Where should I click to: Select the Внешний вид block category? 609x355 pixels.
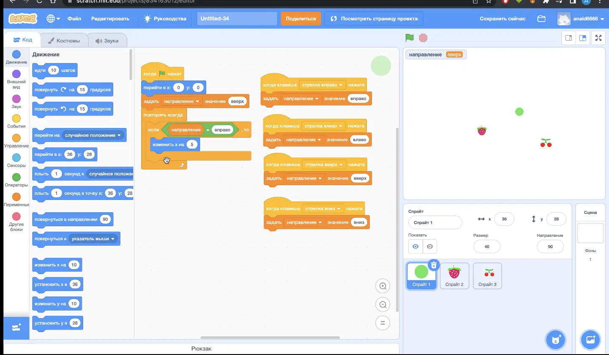coord(17,79)
